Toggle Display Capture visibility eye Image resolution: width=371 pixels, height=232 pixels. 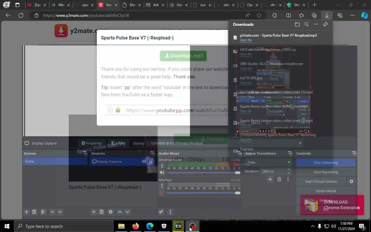[x=144, y=162]
